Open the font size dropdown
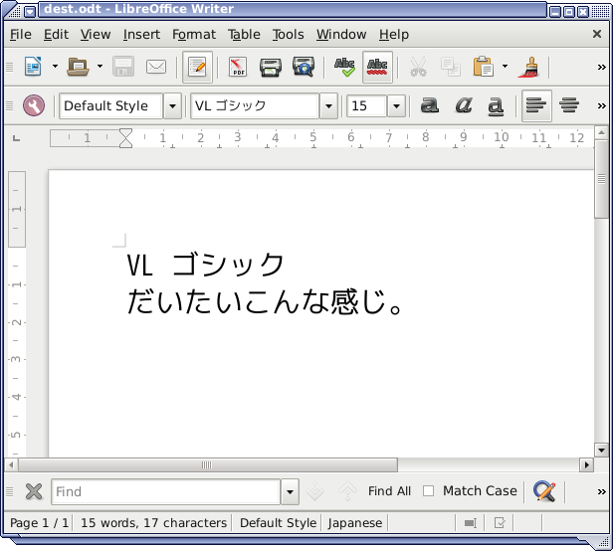613x551 pixels. click(x=396, y=105)
